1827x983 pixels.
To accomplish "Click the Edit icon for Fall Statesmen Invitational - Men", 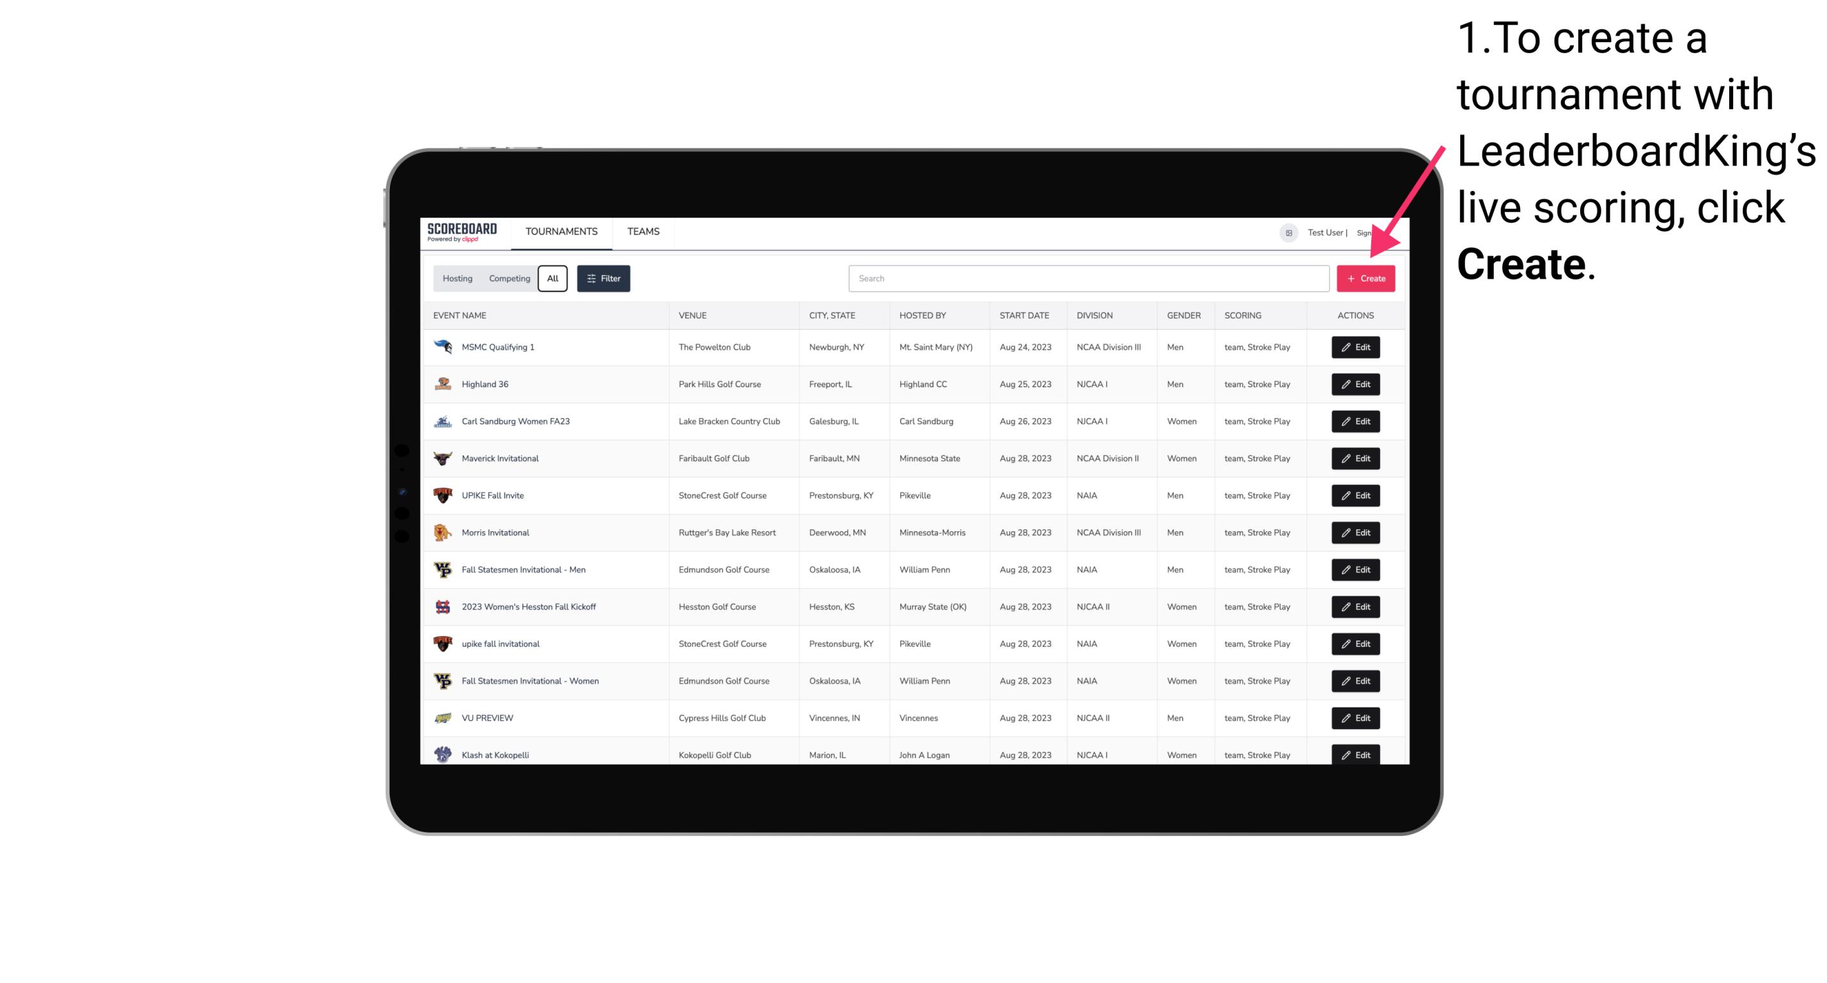I will (x=1355, y=569).
